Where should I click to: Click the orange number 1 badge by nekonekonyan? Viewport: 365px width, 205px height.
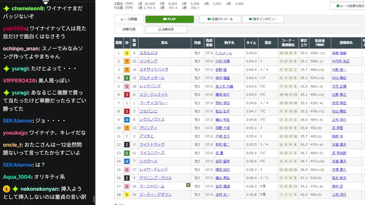pyautogui.click(x=6, y=189)
